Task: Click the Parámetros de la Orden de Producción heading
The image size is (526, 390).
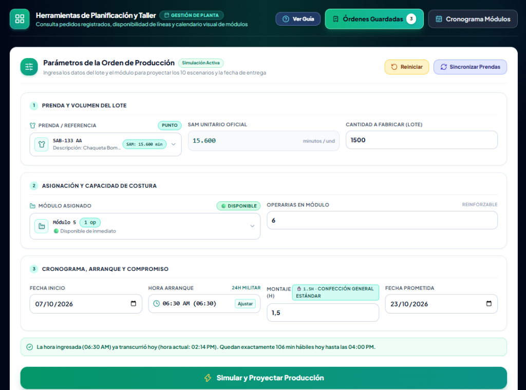Action: [x=109, y=63]
